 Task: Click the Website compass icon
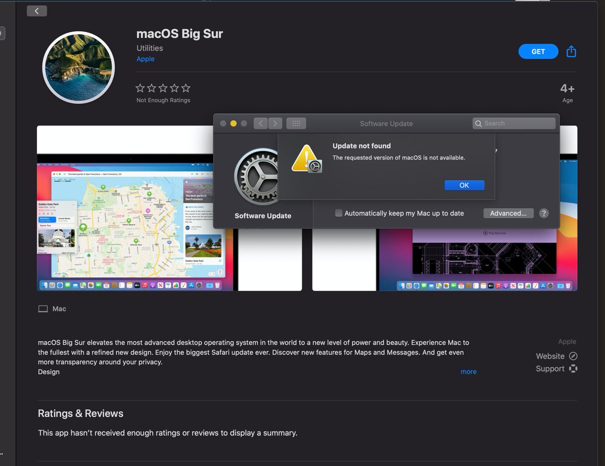573,356
